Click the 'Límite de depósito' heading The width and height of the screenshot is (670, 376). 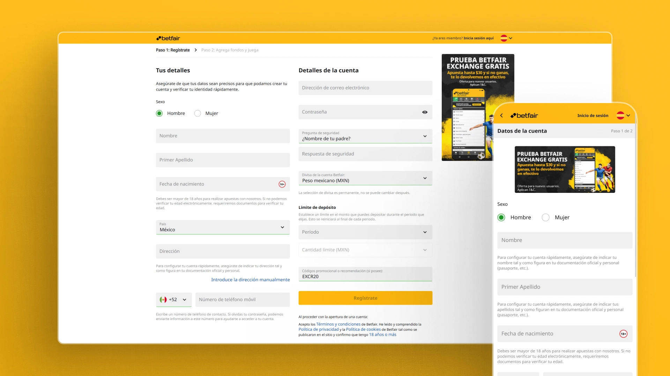coord(317,207)
